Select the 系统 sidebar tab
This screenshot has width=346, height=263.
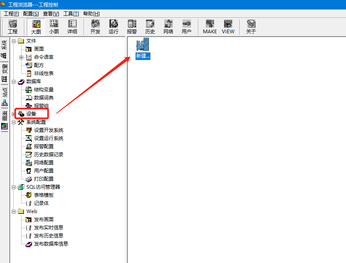[4, 49]
